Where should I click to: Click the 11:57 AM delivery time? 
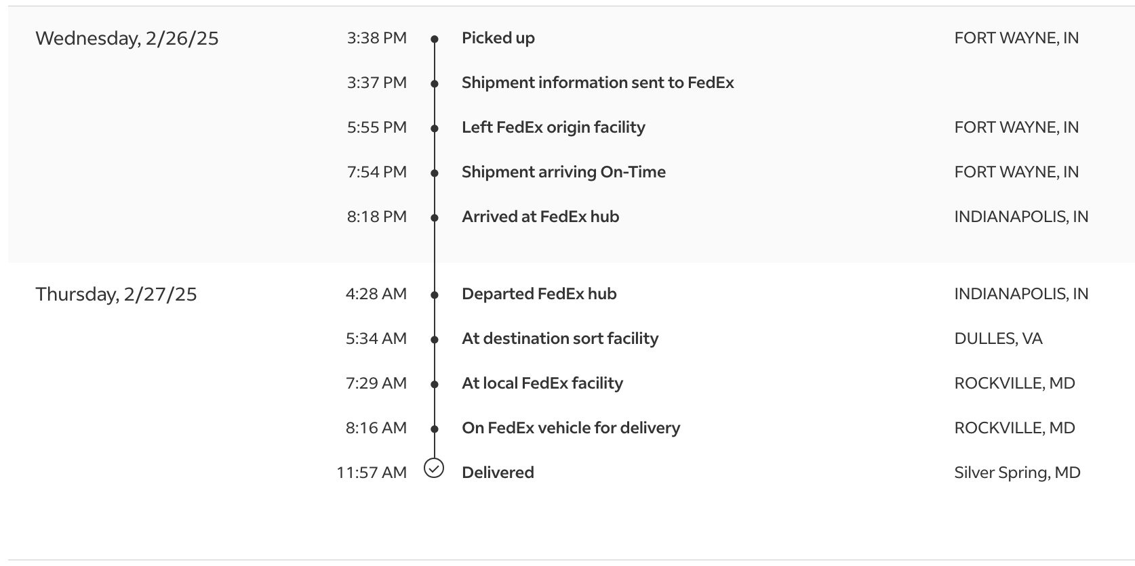[372, 473]
